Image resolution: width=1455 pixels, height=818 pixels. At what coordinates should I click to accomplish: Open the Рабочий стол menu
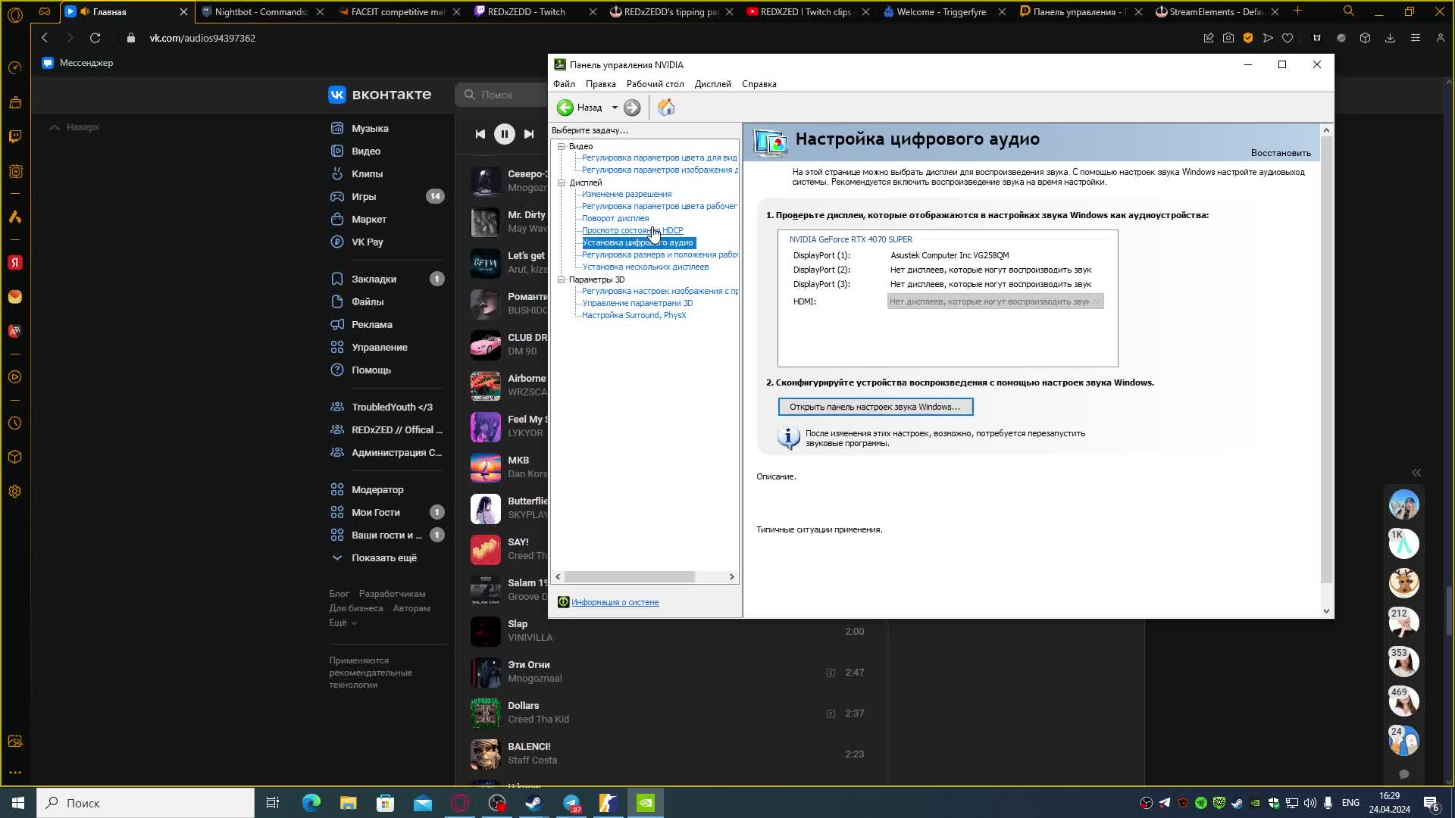pos(655,84)
